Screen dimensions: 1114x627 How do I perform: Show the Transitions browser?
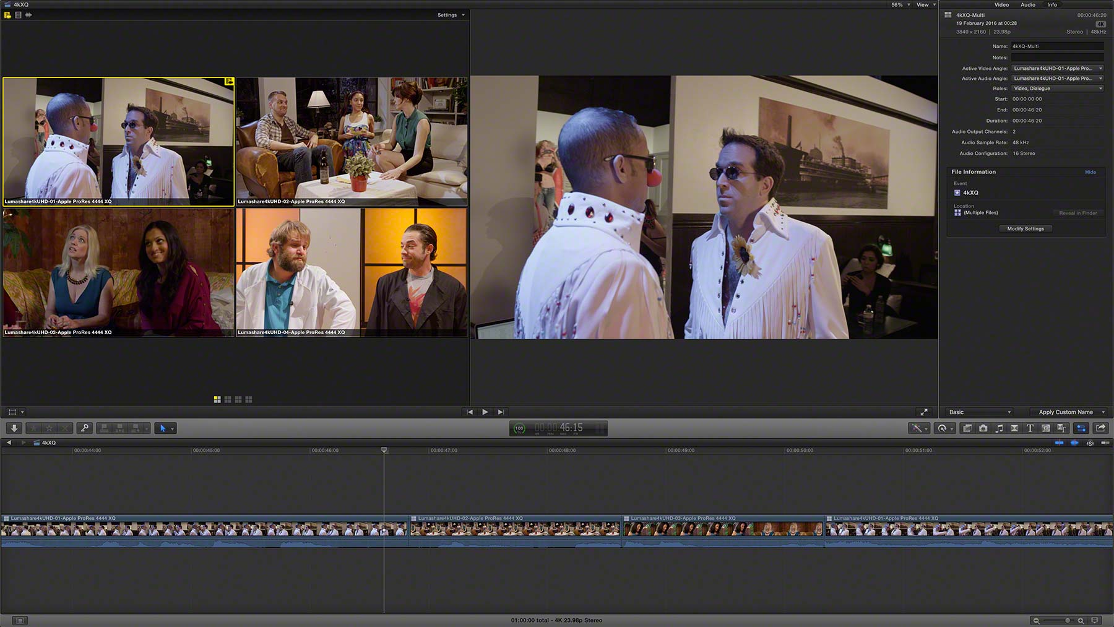click(1014, 428)
